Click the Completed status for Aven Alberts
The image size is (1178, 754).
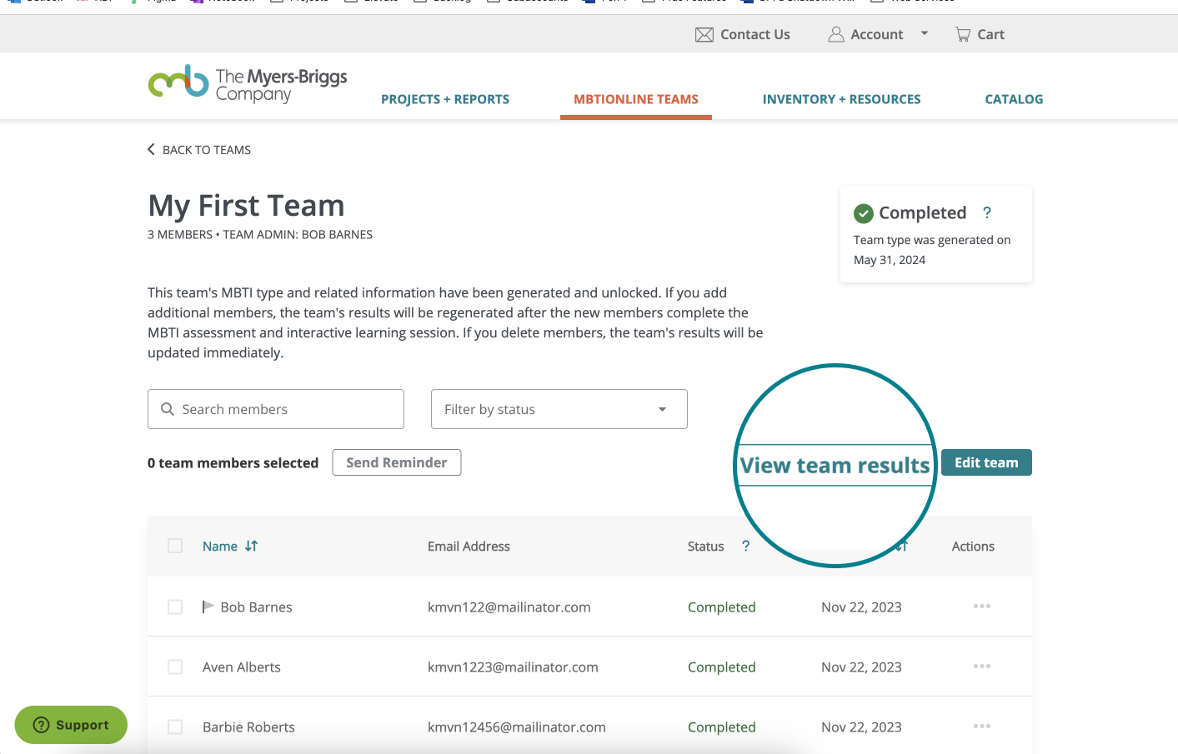(x=722, y=667)
